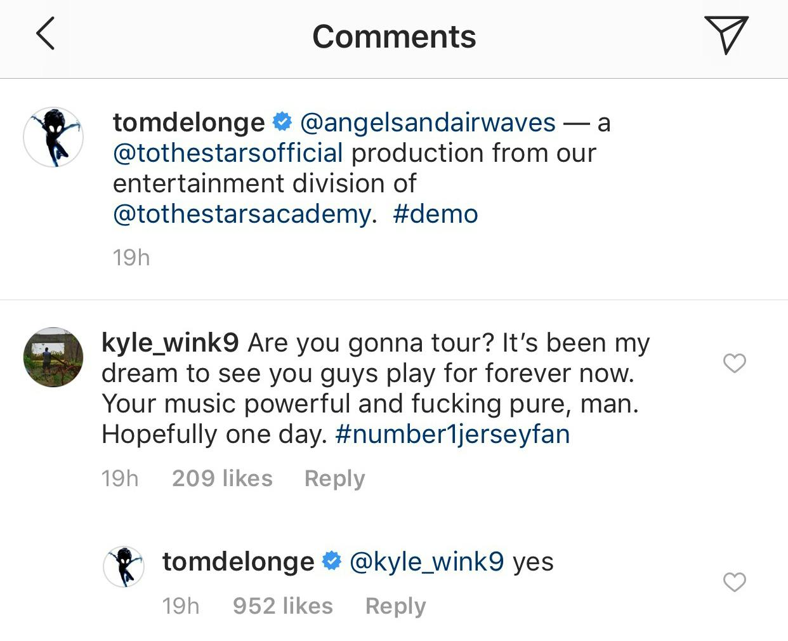Tap the heart beside the reply comment
The height and width of the screenshot is (641, 788).
pyautogui.click(x=735, y=582)
